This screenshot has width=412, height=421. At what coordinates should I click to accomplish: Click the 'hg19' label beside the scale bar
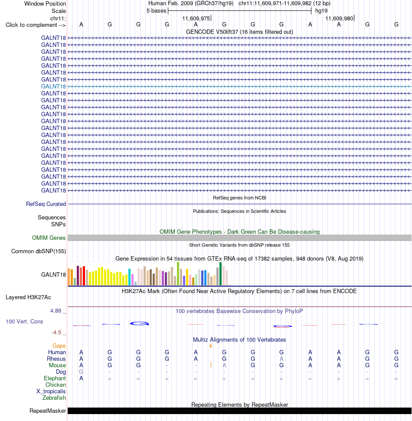[321, 11]
